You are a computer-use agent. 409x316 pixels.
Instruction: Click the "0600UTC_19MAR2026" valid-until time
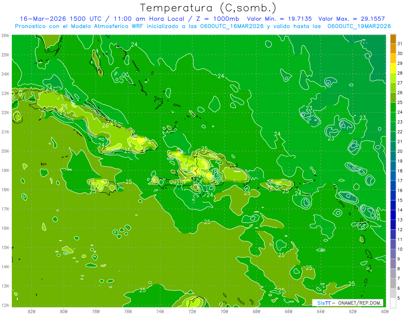coord(359,26)
